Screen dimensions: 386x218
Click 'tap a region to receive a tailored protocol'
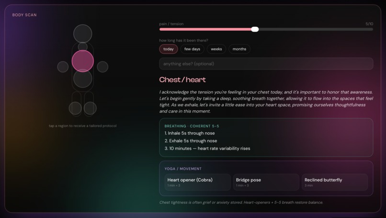click(83, 126)
